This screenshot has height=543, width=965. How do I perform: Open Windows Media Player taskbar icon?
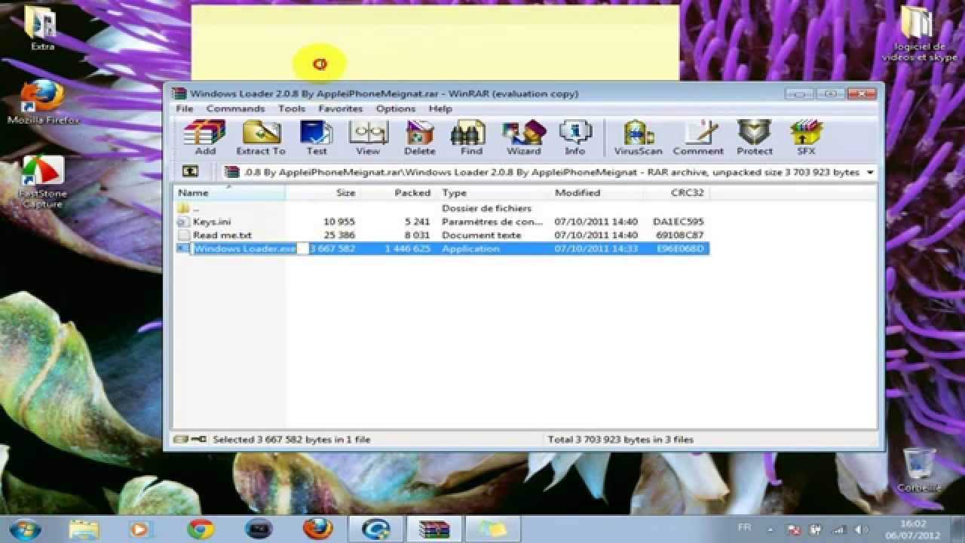point(142,529)
